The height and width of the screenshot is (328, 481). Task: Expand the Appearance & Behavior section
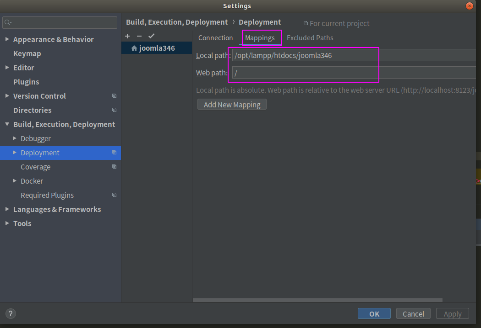click(x=7, y=39)
